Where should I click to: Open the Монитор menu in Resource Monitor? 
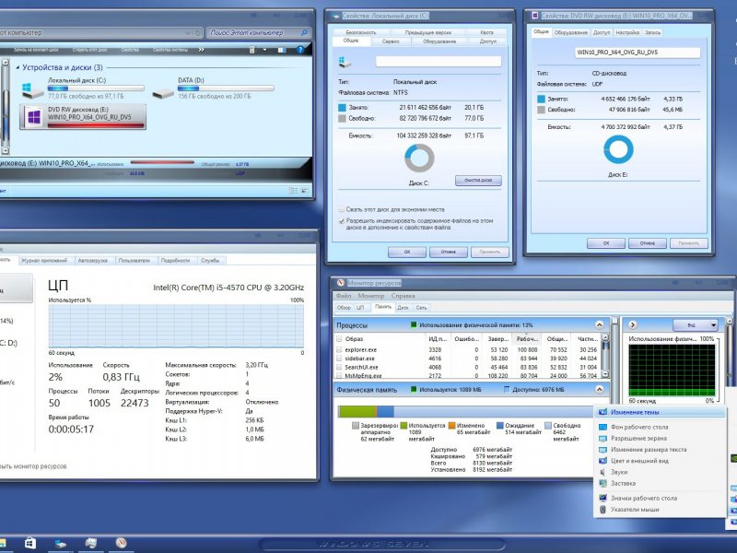click(x=371, y=296)
